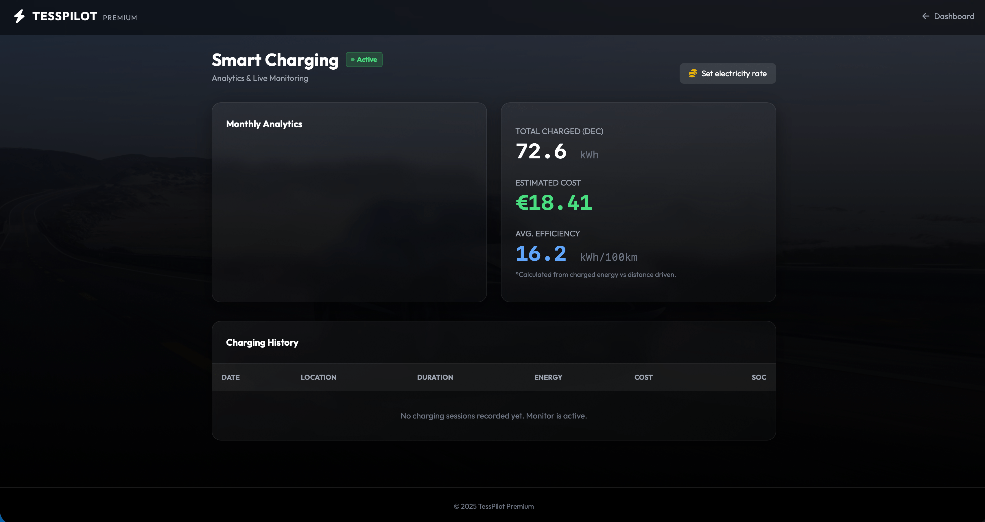This screenshot has width=985, height=522.
Task: Sort charging history by DURATION column
Action: [x=435, y=377]
